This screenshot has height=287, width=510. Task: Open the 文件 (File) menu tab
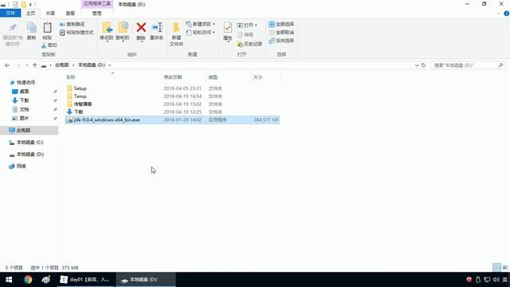point(10,13)
